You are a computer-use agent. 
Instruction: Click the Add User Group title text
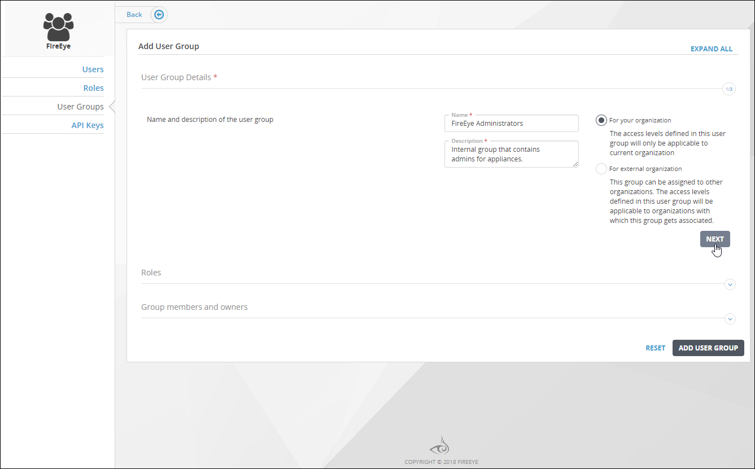tap(169, 46)
